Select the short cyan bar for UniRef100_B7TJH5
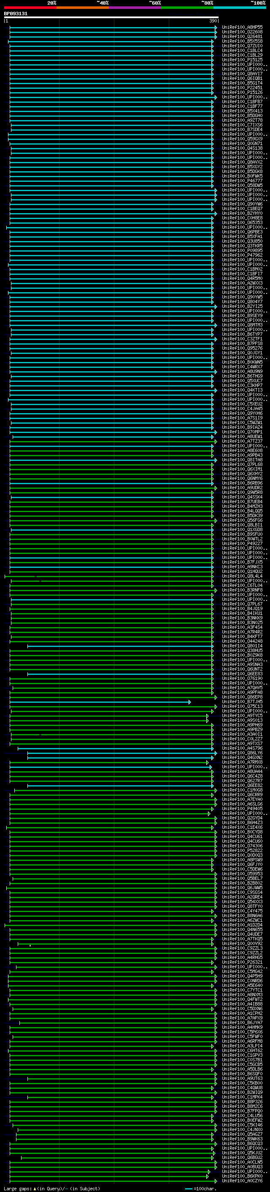Image resolution: width=270 pixels, height=1192 pixels. [x=100, y=701]
